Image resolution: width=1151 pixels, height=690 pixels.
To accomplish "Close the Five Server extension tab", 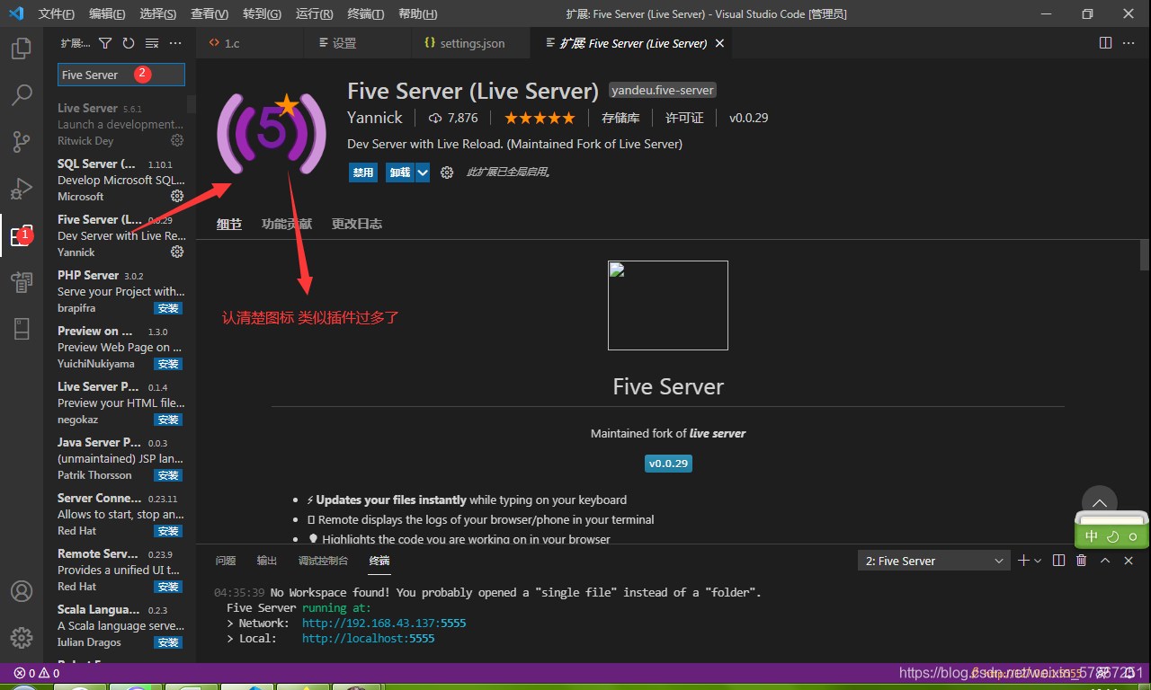I will 720,43.
